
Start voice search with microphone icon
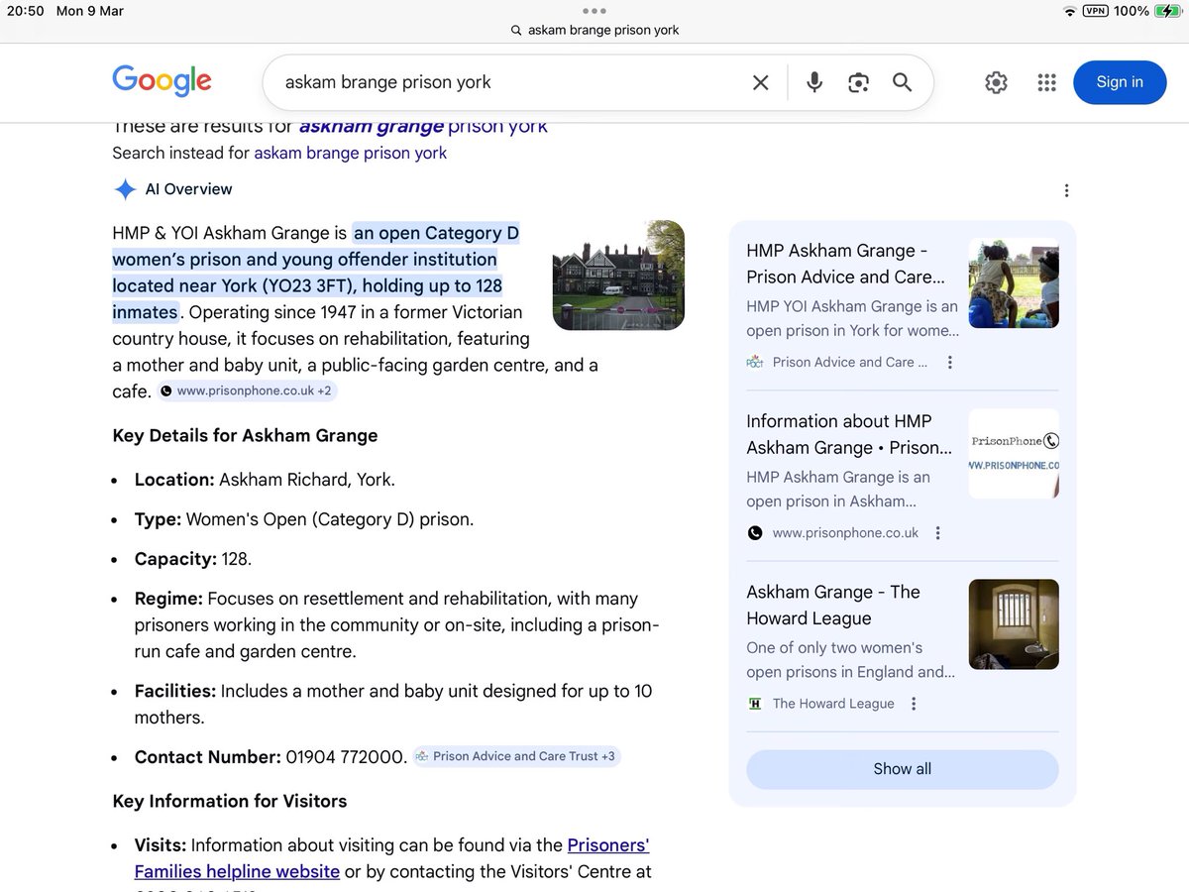(x=814, y=82)
